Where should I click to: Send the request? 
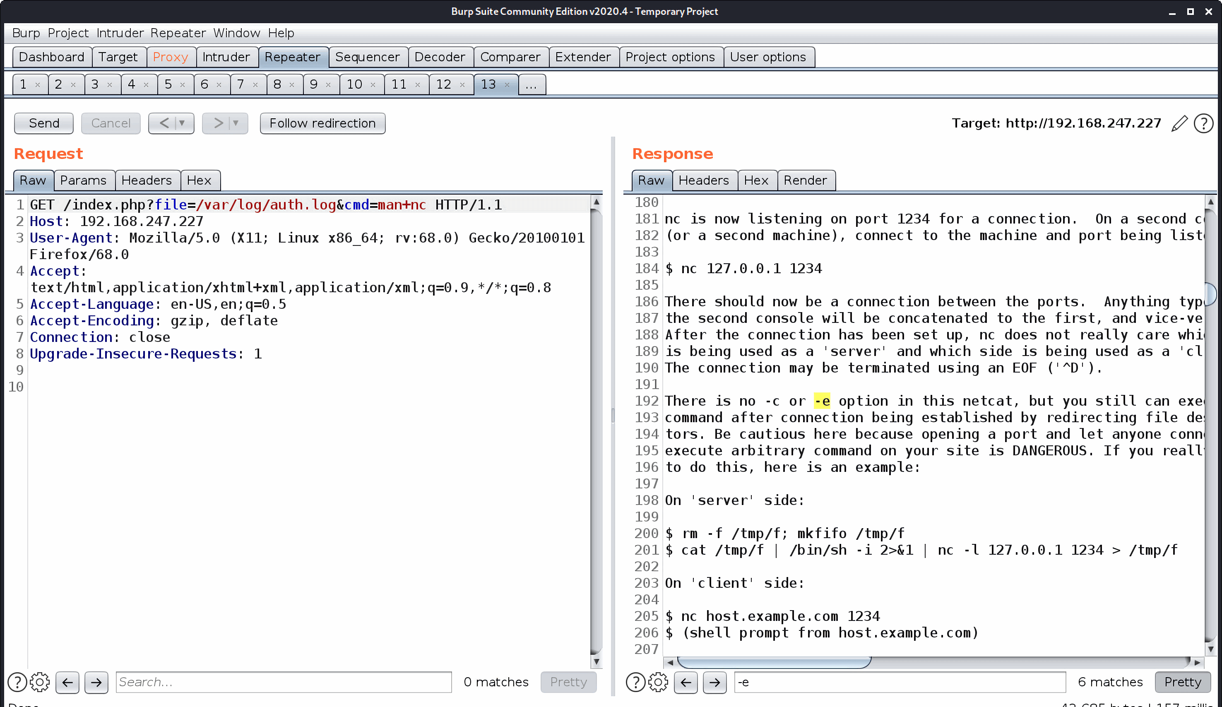44,123
